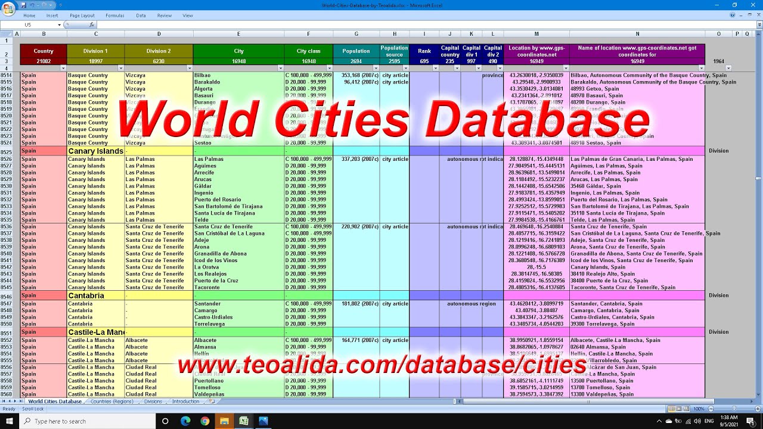Image resolution: width=763 pixels, height=429 pixels.
Task: Select column E header
Action: (239, 34)
